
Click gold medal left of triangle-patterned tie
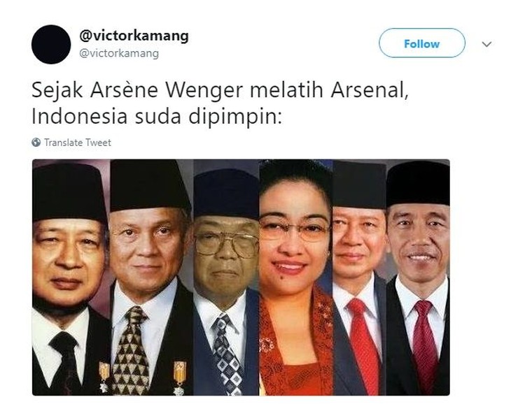click(104, 377)
